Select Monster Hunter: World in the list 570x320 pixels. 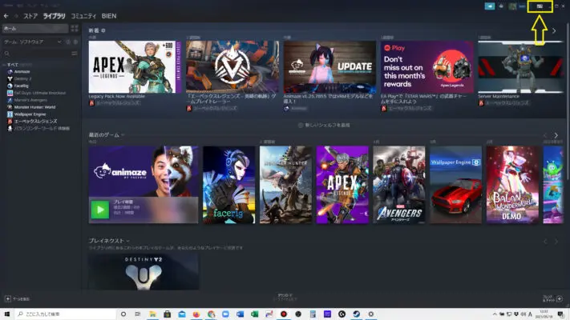(34, 107)
